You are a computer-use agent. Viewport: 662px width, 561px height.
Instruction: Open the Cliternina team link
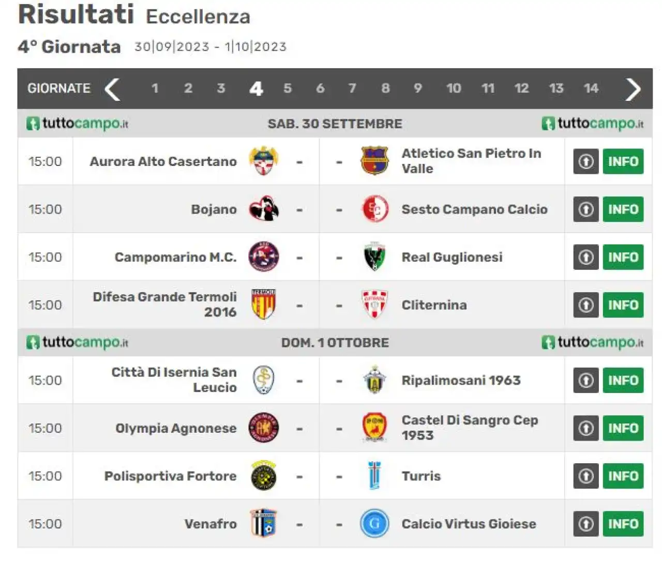tap(434, 305)
